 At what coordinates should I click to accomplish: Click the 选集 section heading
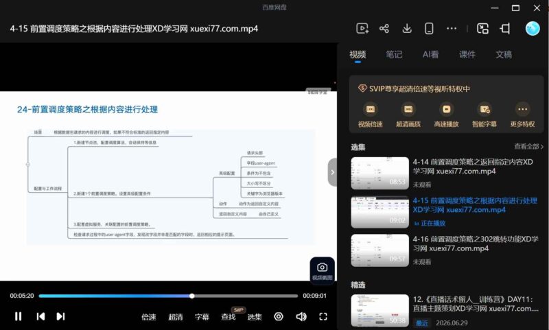[358, 148]
